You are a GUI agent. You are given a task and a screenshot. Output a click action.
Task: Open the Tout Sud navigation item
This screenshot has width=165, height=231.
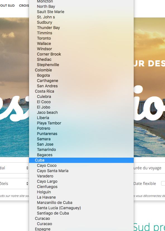pos(7,6)
